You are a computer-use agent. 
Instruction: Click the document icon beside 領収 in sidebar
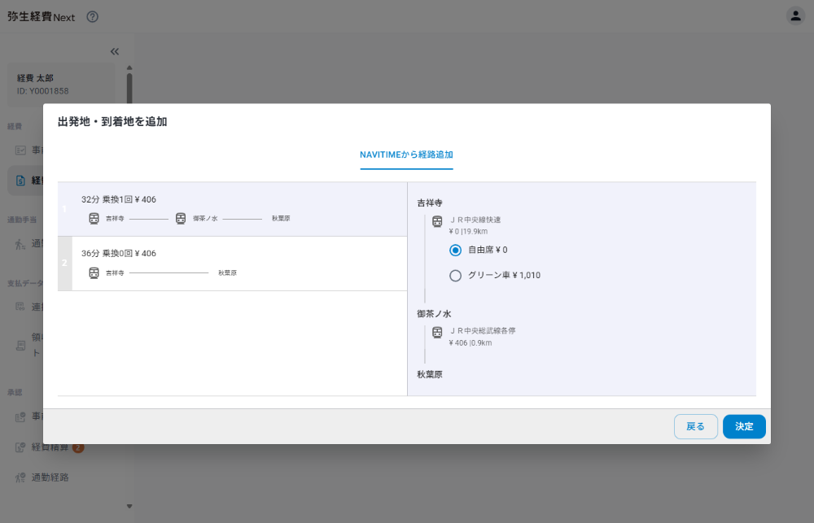coord(22,345)
